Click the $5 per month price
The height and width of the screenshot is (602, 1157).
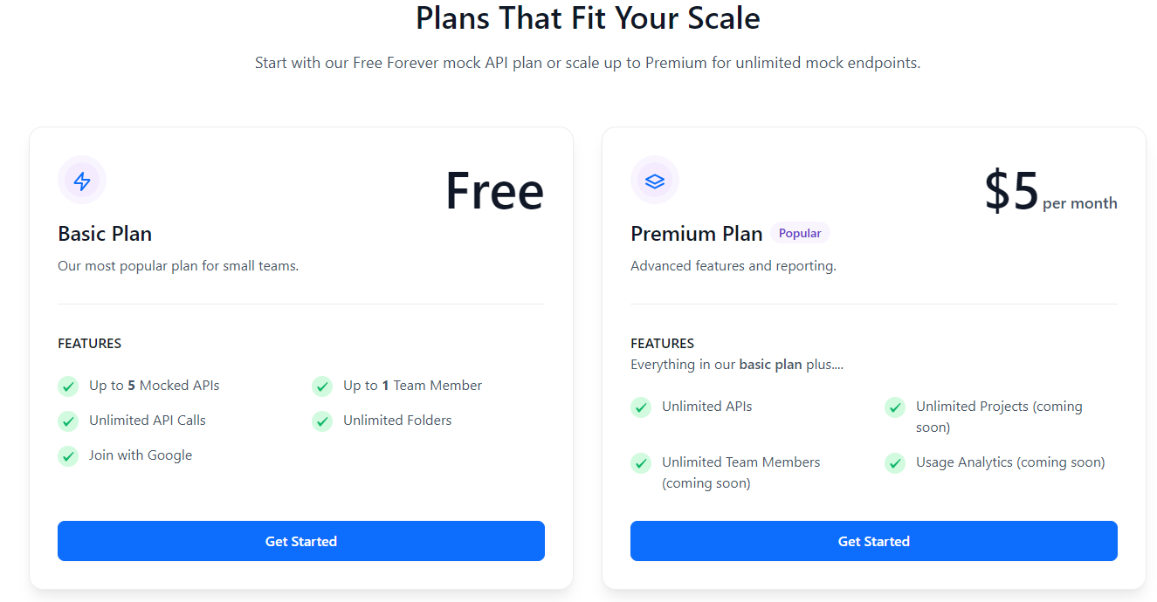(1050, 193)
